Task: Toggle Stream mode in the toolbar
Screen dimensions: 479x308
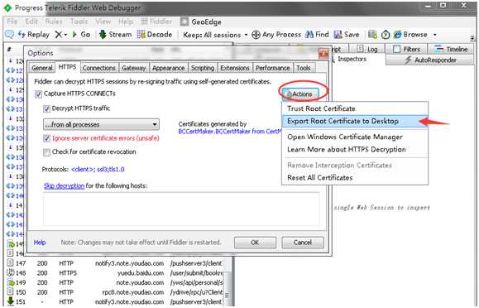Action: click(x=116, y=35)
